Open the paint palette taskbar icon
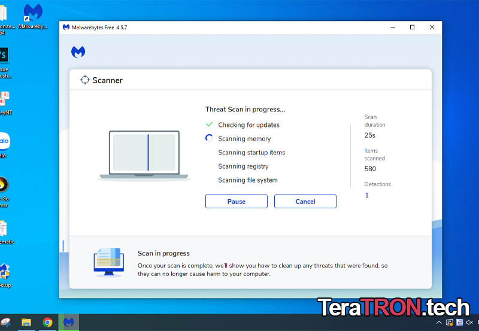 pos(5,322)
